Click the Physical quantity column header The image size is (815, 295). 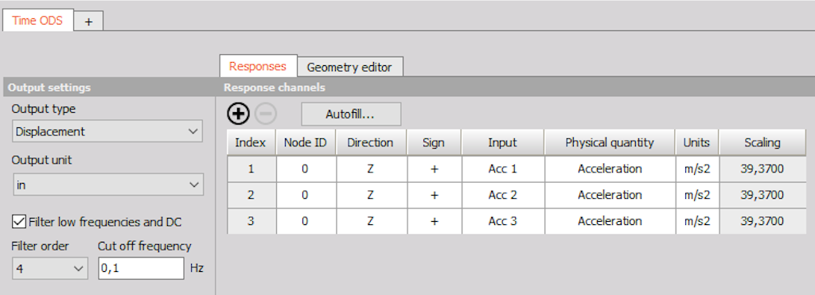(610, 142)
